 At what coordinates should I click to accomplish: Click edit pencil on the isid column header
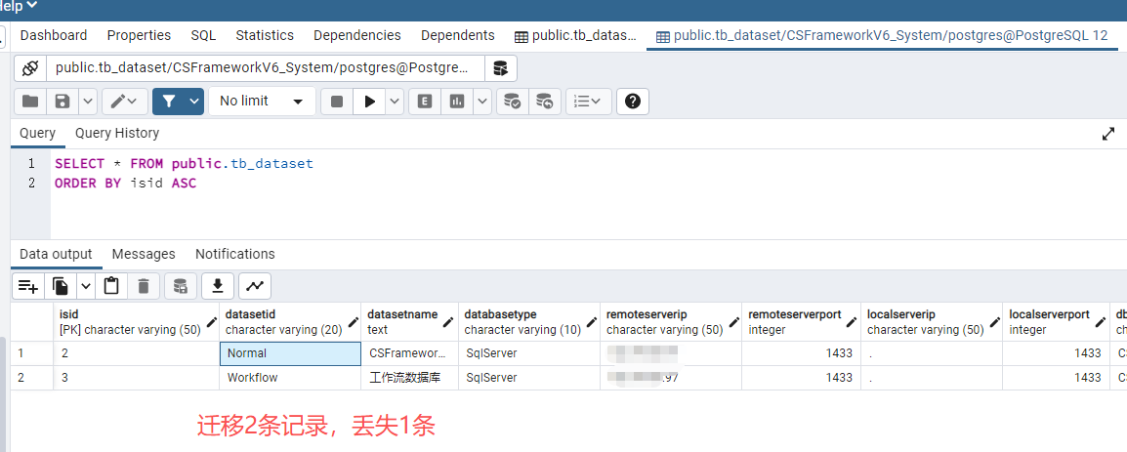tap(211, 323)
